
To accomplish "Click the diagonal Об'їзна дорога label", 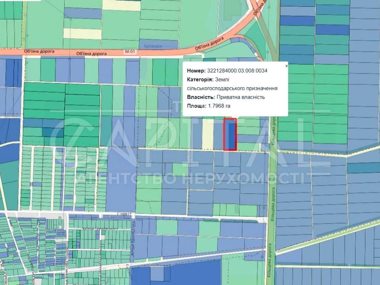I will pyautogui.click(x=210, y=44).
